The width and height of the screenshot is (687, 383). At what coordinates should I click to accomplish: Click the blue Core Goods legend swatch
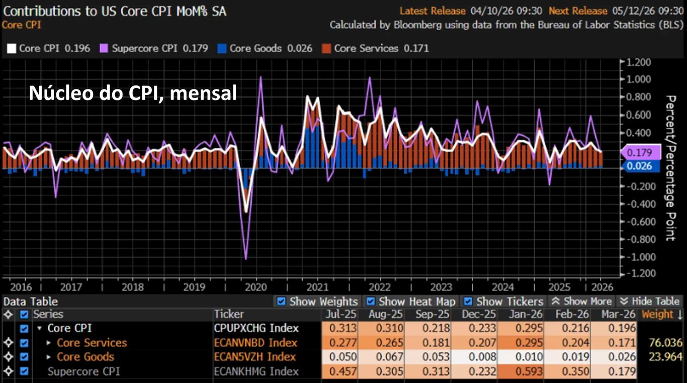[x=222, y=49]
